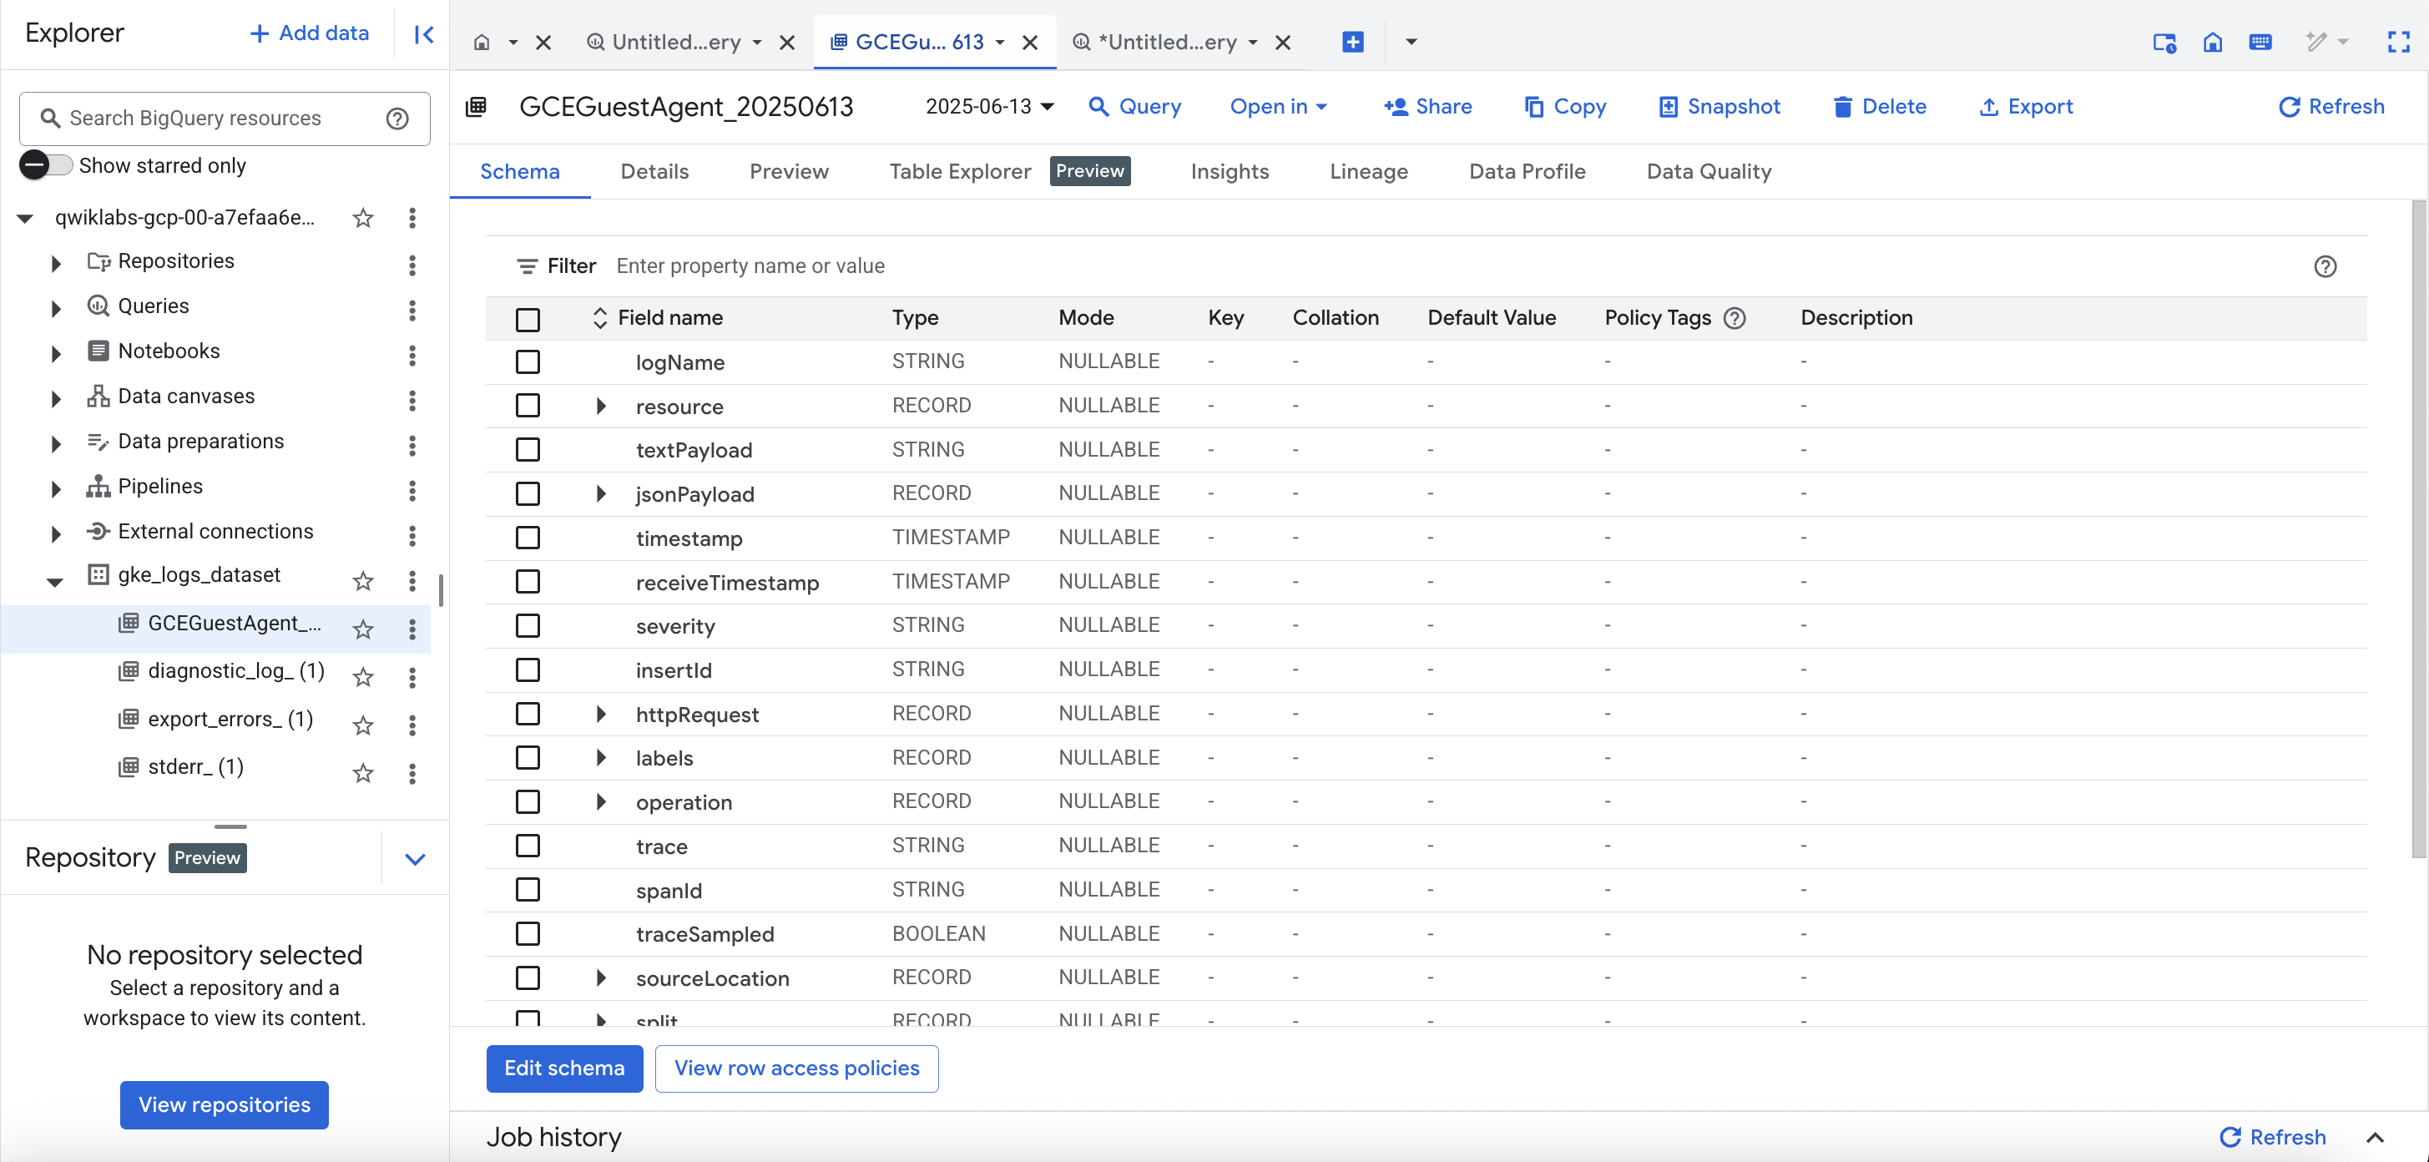
Task: Check the resource field checkbox
Action: (x=528, y=406)
